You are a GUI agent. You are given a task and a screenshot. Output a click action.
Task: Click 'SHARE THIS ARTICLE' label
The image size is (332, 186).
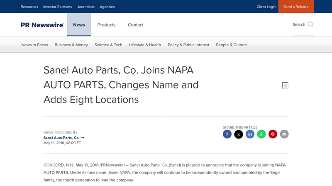point(240,127)
